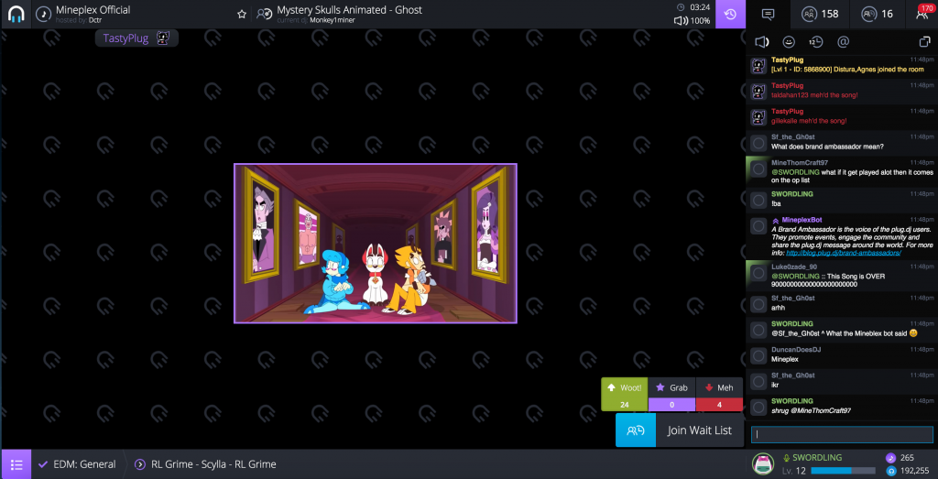The image size is (938, 479).
Task: Open the brand-ambassadors blog link
Action: pyautogui.click(x=844, y=253)
